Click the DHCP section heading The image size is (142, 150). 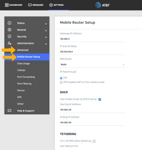coord(64,92)
